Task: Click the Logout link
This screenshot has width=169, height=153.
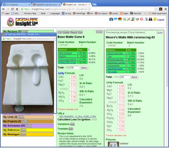Action: point(161,20)
